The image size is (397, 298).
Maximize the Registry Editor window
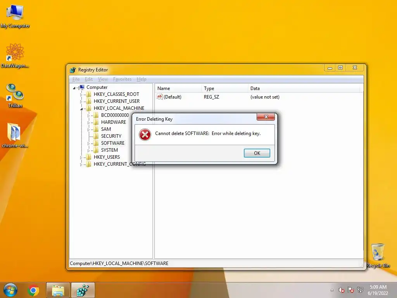tap(340, 68)
